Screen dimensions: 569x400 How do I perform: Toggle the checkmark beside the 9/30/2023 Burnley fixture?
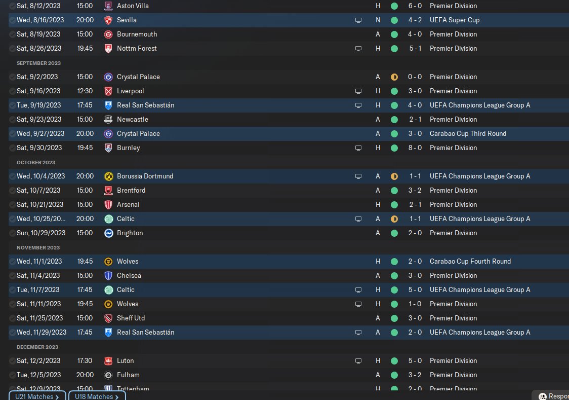coord(12,148)
